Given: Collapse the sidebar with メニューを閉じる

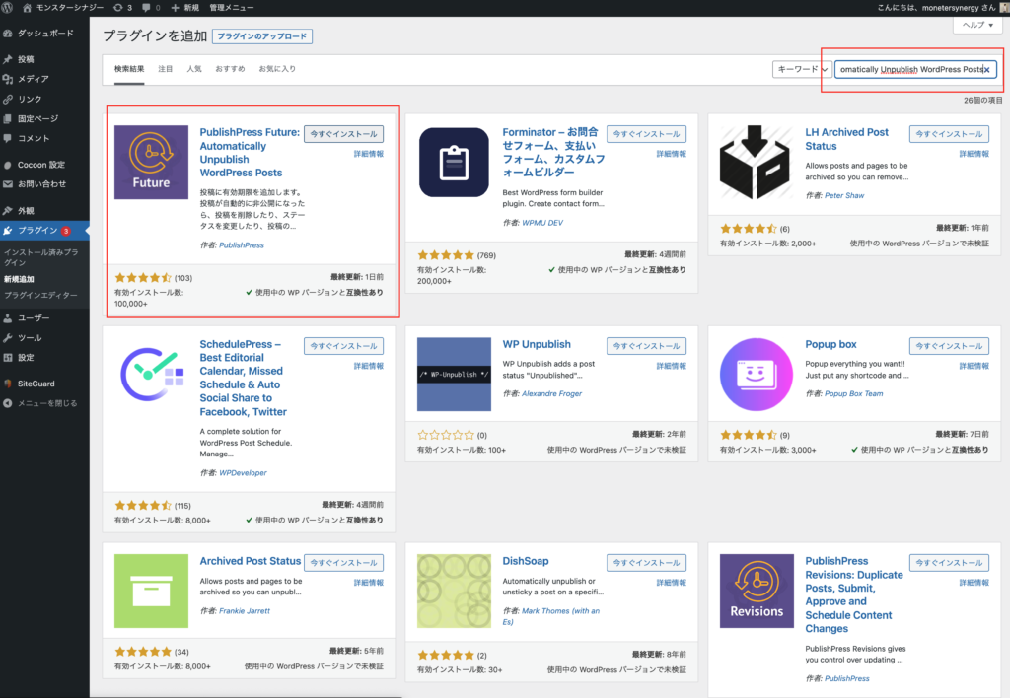Looking at the screenshot, I should point(45,403).
